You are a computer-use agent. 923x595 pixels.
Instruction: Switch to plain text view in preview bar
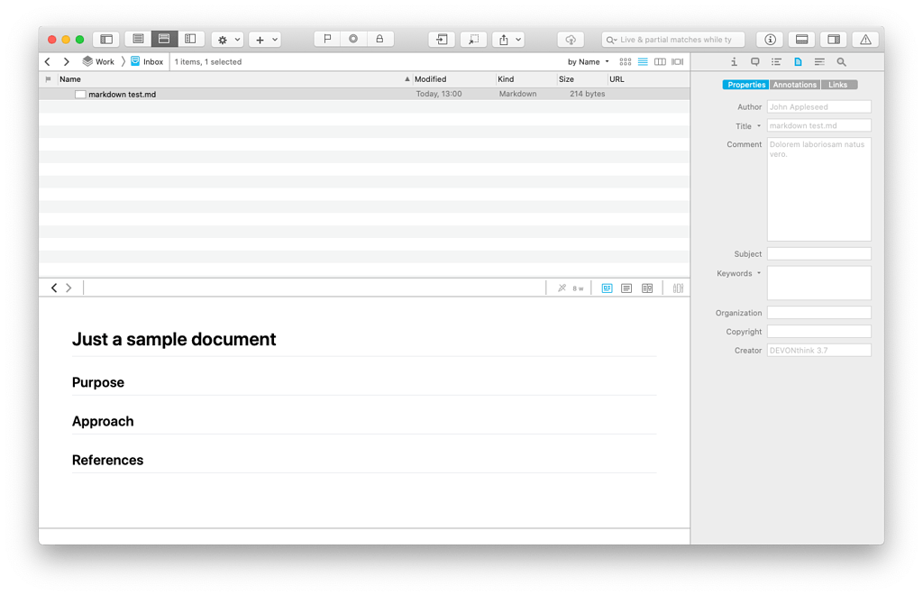(x=626, y=287)
